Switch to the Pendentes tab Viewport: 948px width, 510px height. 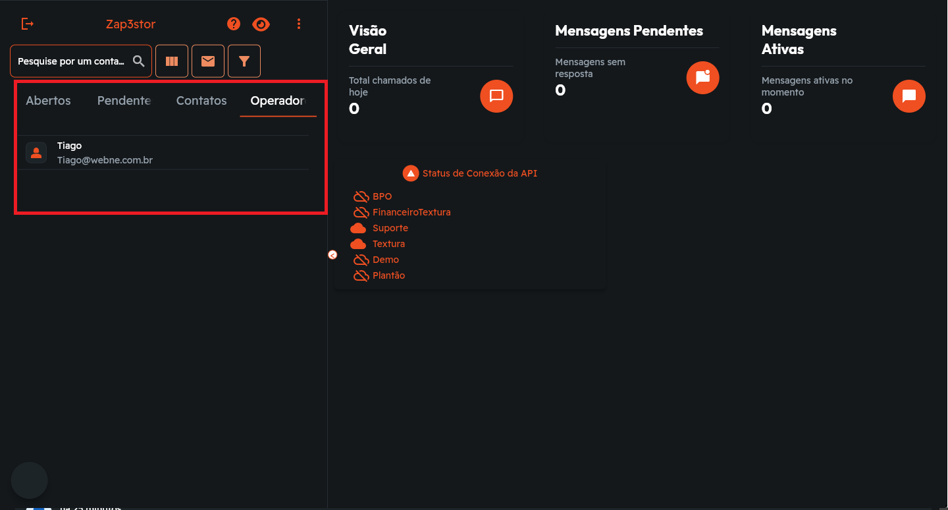(124, 101)
